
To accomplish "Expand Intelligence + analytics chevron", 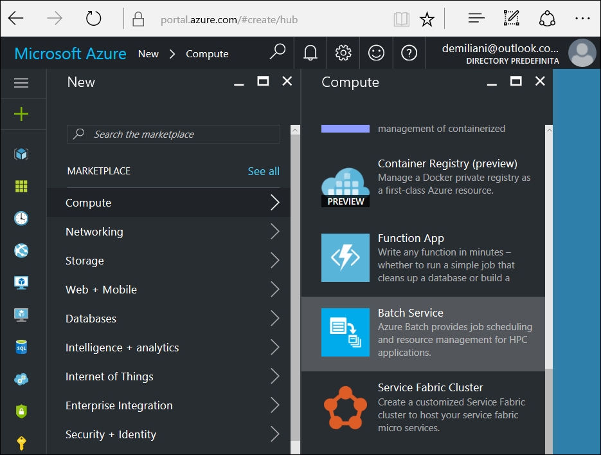I will click(275, 348).
